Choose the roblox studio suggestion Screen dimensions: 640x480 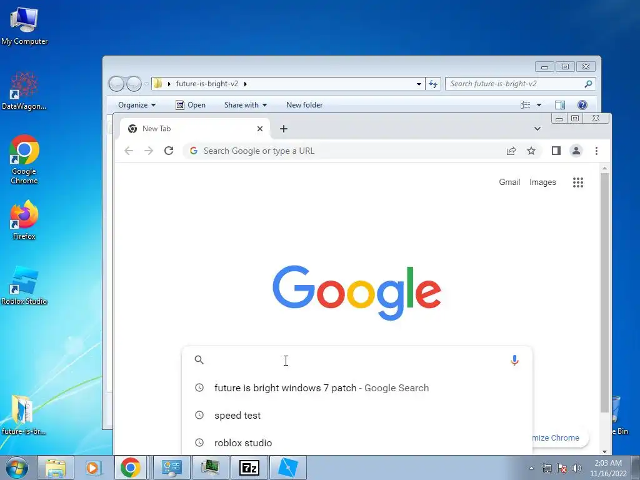(x=357, y=442)
